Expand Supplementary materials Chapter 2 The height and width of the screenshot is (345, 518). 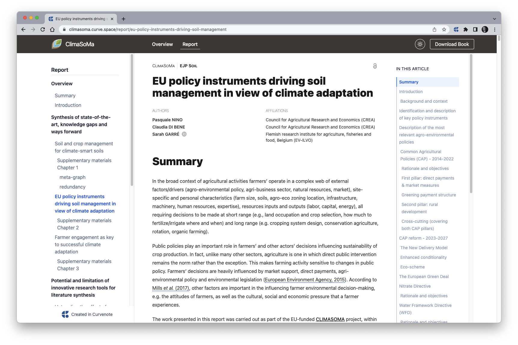[84, 224]
